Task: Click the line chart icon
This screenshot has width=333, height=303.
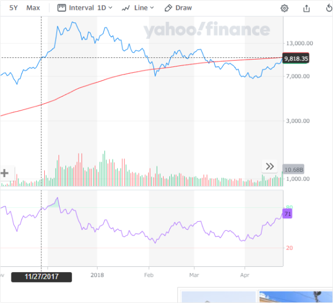Action: [126, 8]
